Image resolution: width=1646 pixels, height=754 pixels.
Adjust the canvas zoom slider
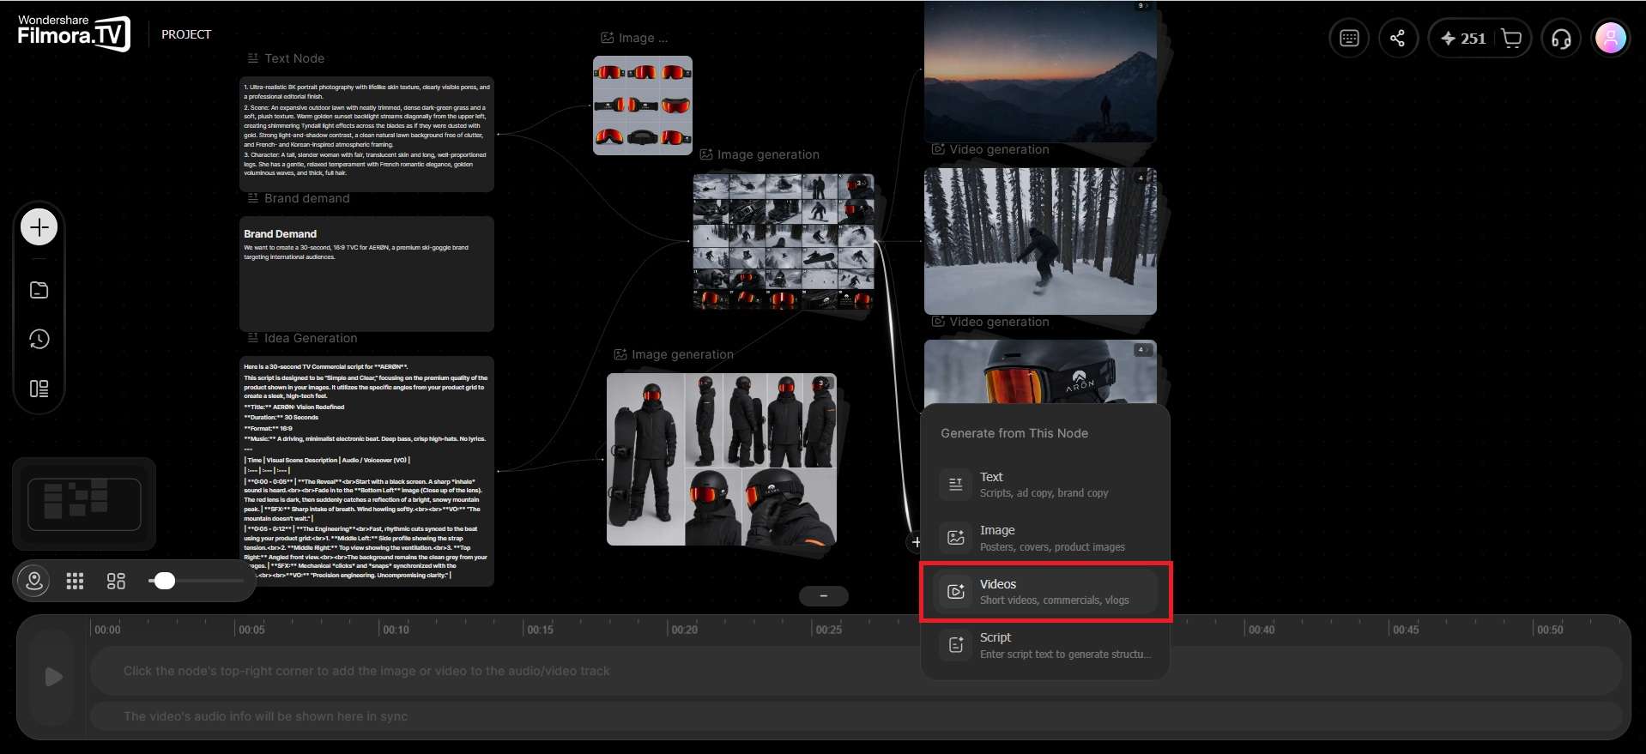(x=164, y=581)
